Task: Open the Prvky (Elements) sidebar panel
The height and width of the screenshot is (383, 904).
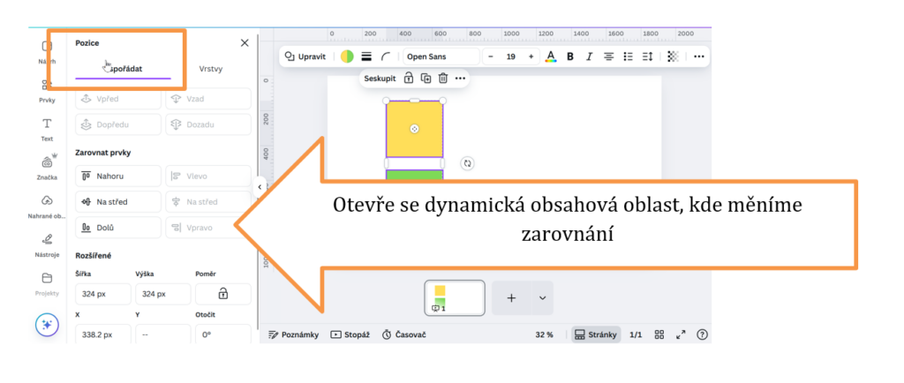Action: point(47,89)
